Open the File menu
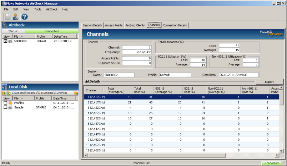 tap(6, 9)
